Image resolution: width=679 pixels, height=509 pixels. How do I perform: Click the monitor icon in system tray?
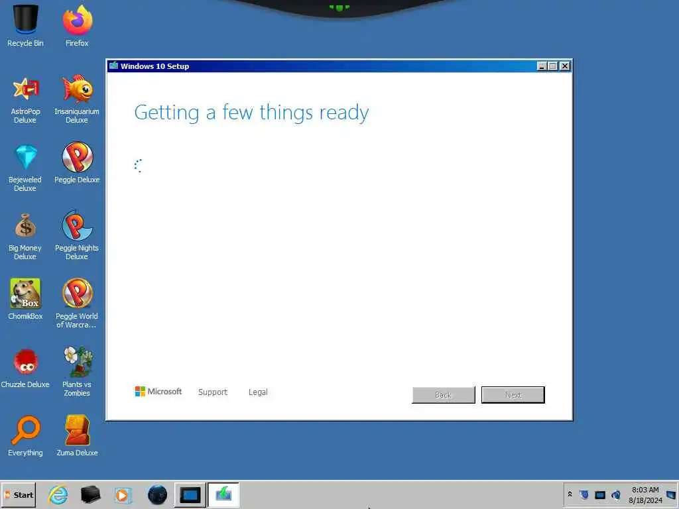pos(599,495)
